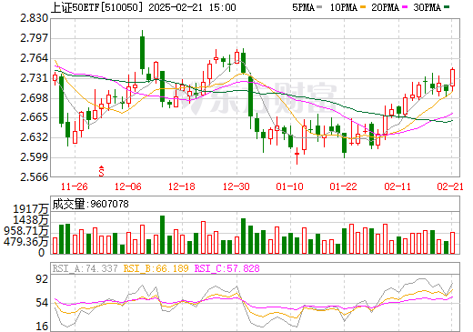The image size is (473, 332).
Task: Click the tallest green volume bar
Action: tap(162, 235)
